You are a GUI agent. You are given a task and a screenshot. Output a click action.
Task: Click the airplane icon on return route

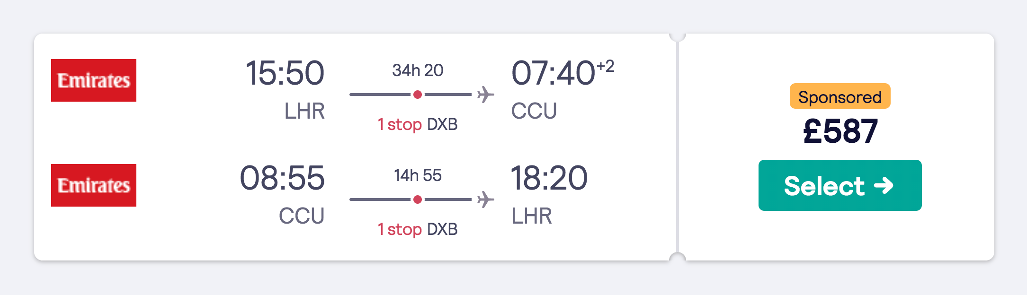(485, 199)
